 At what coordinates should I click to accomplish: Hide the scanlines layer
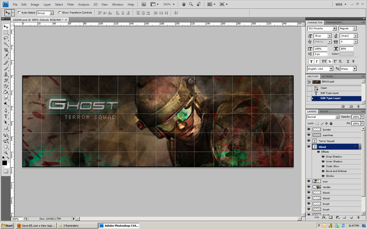(x=309, y=135)
